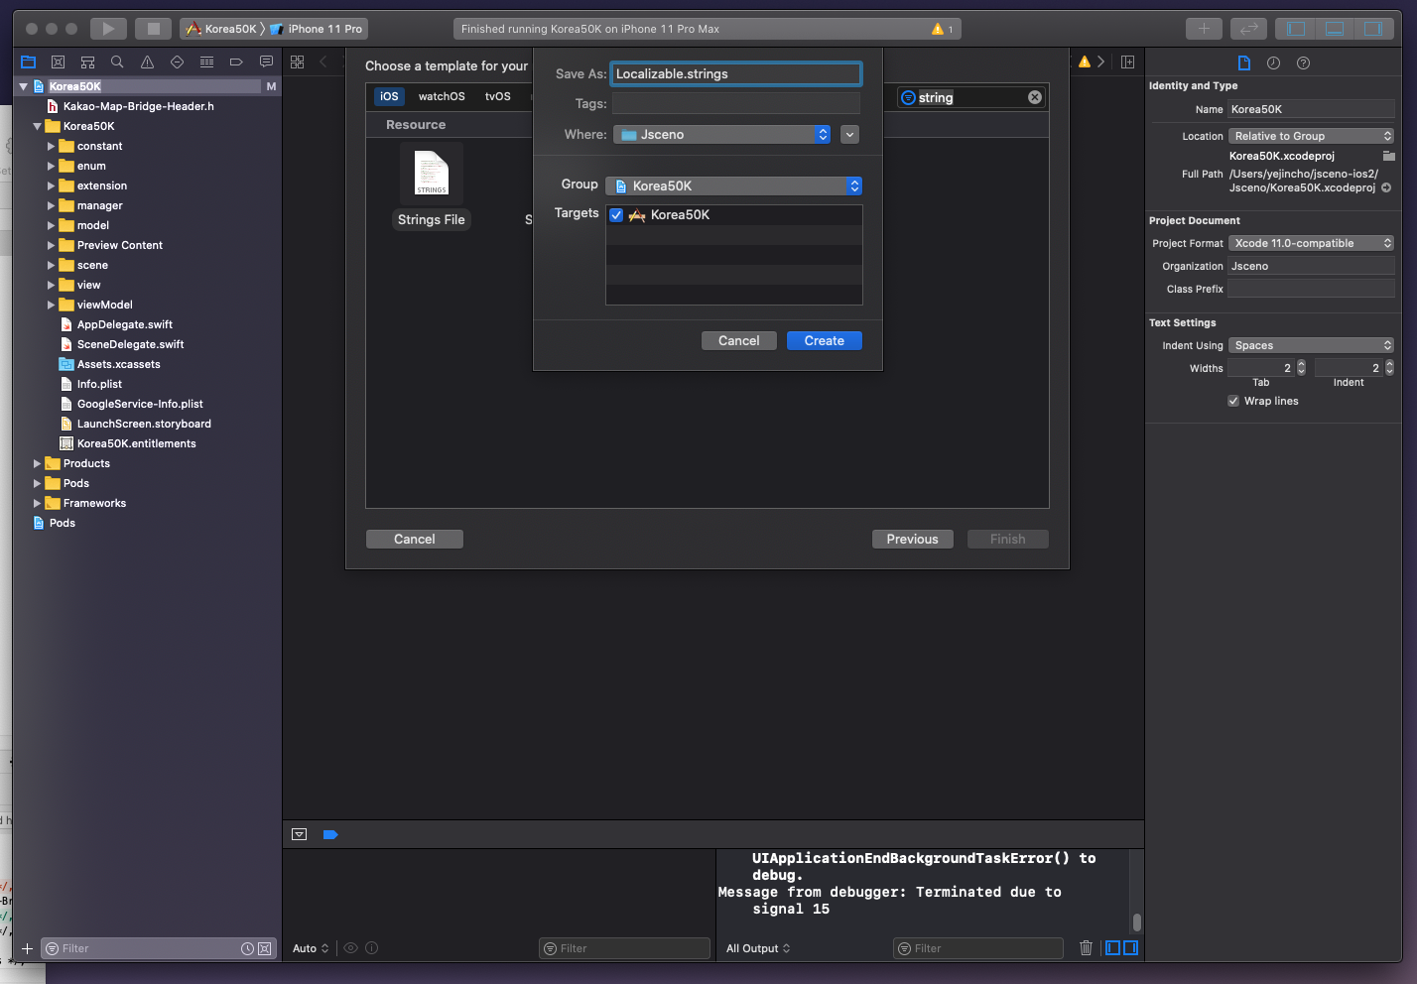Open the Where Jsceno location dropdown
Screen dimensions: 1417x984
[x=721, y=135]
